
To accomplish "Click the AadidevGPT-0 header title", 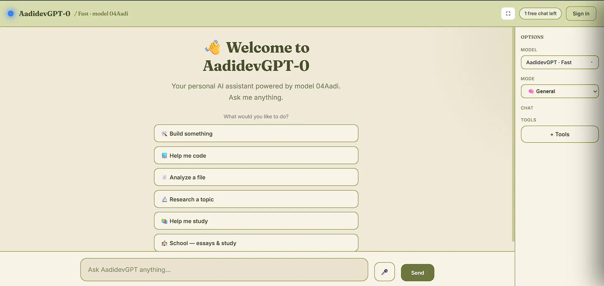I will 44,14.
